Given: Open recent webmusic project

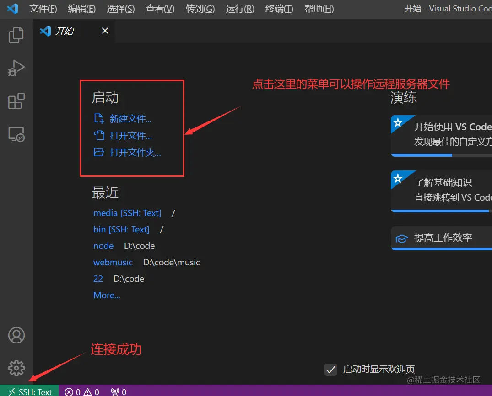Looking at the screenshot, I should coord(113,262).
